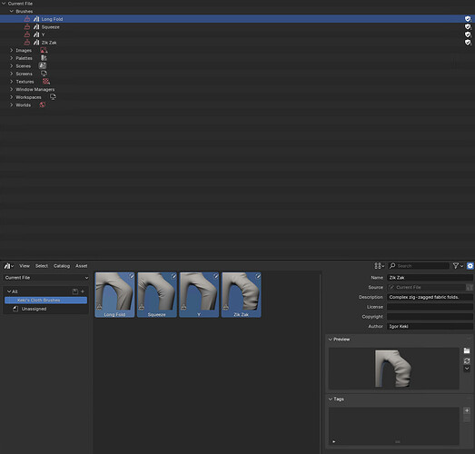Expand the Textures tree node
Screen dimensions: 475x454
tap(12, 82)
